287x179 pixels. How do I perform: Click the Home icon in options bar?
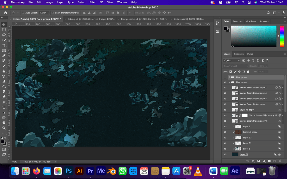5,13
